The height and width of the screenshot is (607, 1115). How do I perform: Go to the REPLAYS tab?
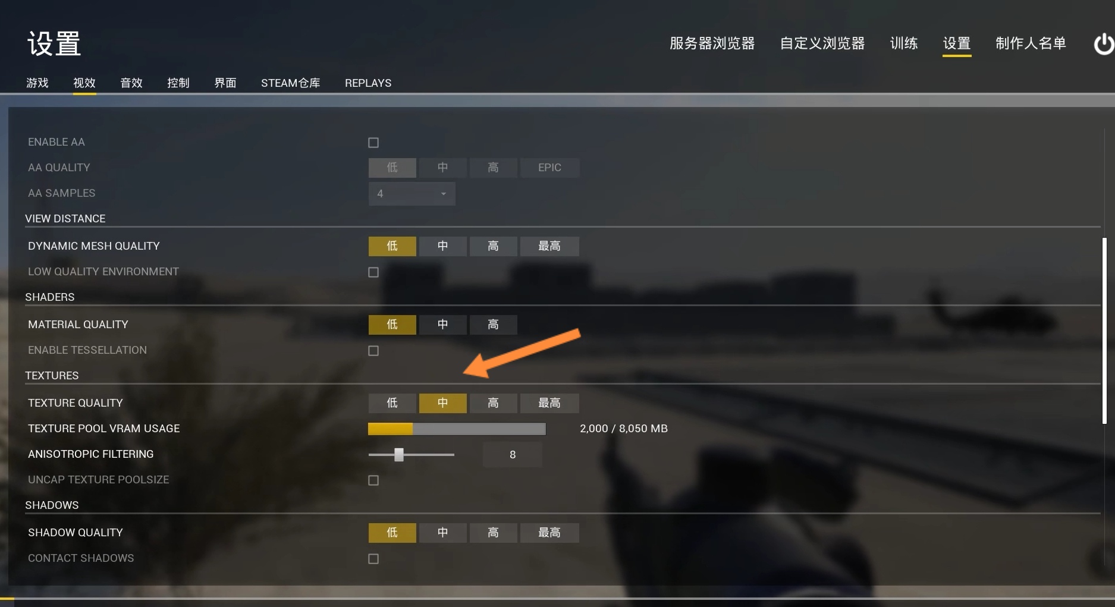(x=368, y=83)
